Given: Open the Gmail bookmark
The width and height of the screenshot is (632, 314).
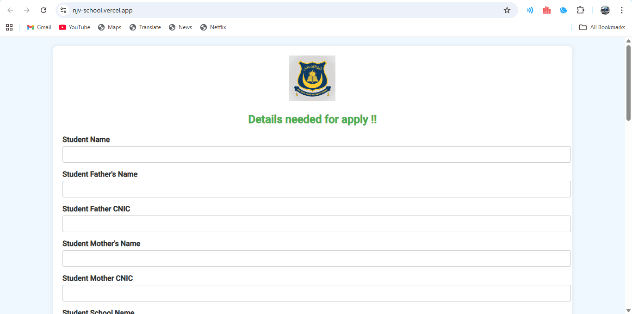Looking at the screenshot, I should [x=39, y=27].
